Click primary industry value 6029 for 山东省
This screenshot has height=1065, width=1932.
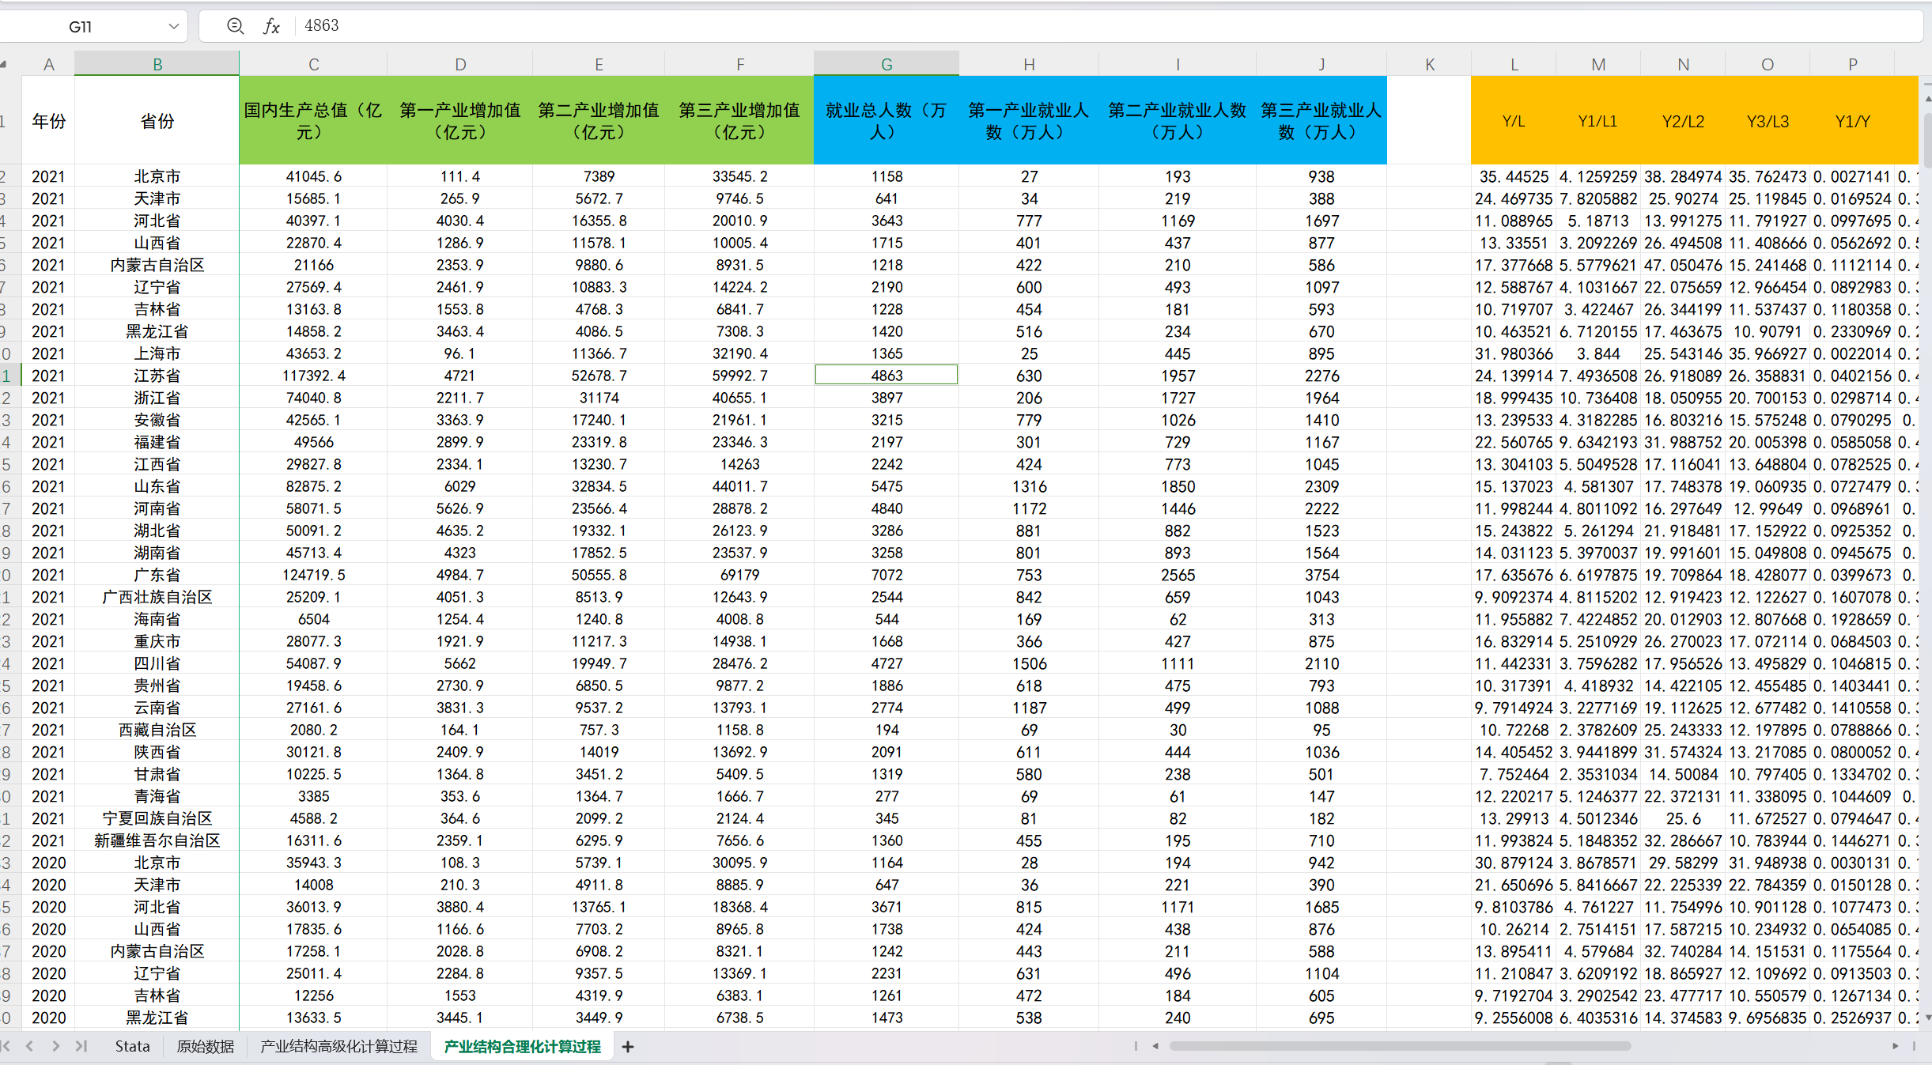point(460,486)
